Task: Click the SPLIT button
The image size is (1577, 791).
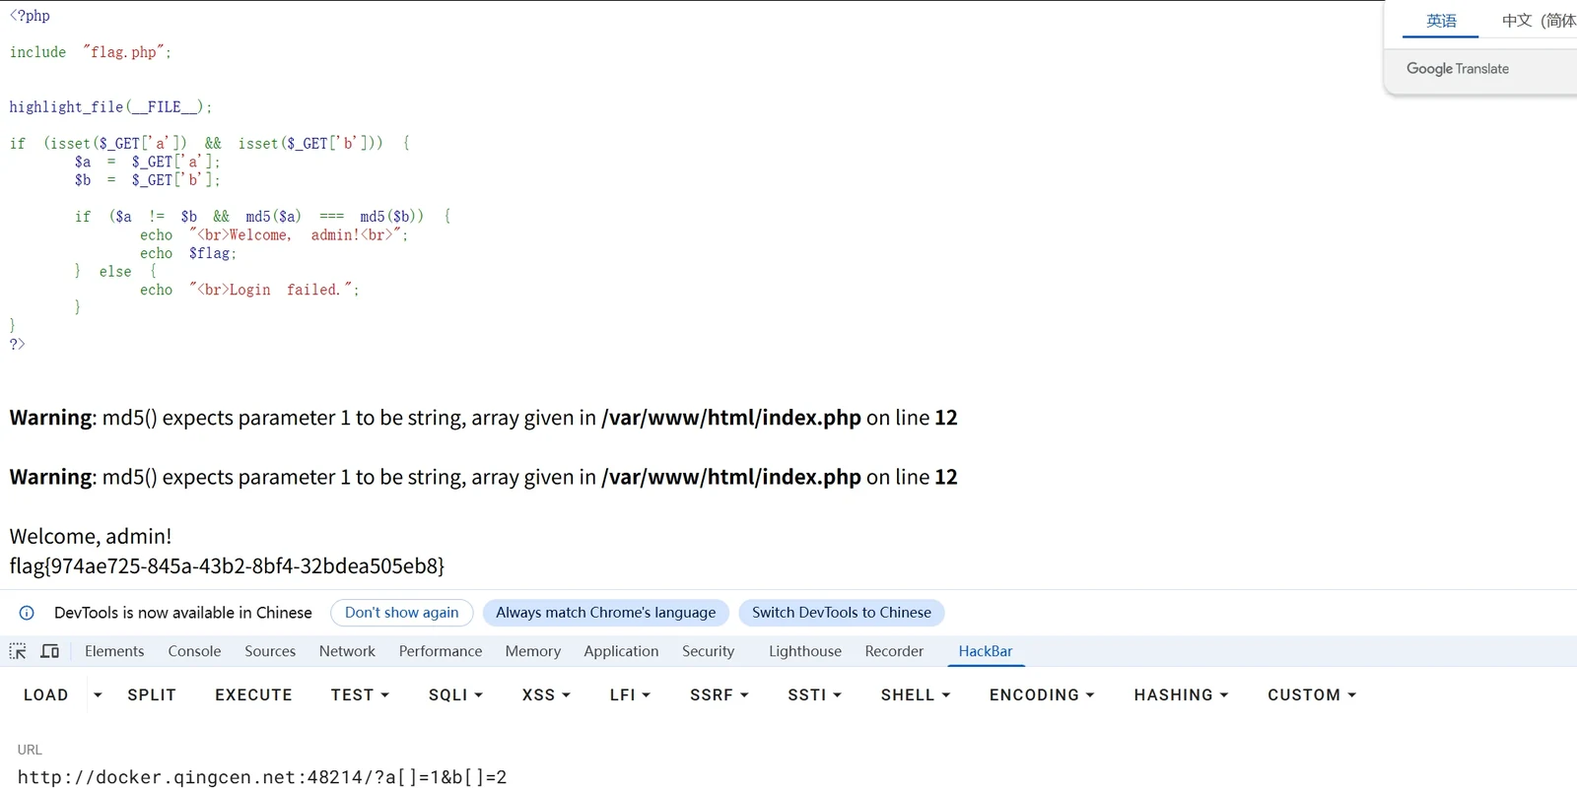Action: point(152,695)
